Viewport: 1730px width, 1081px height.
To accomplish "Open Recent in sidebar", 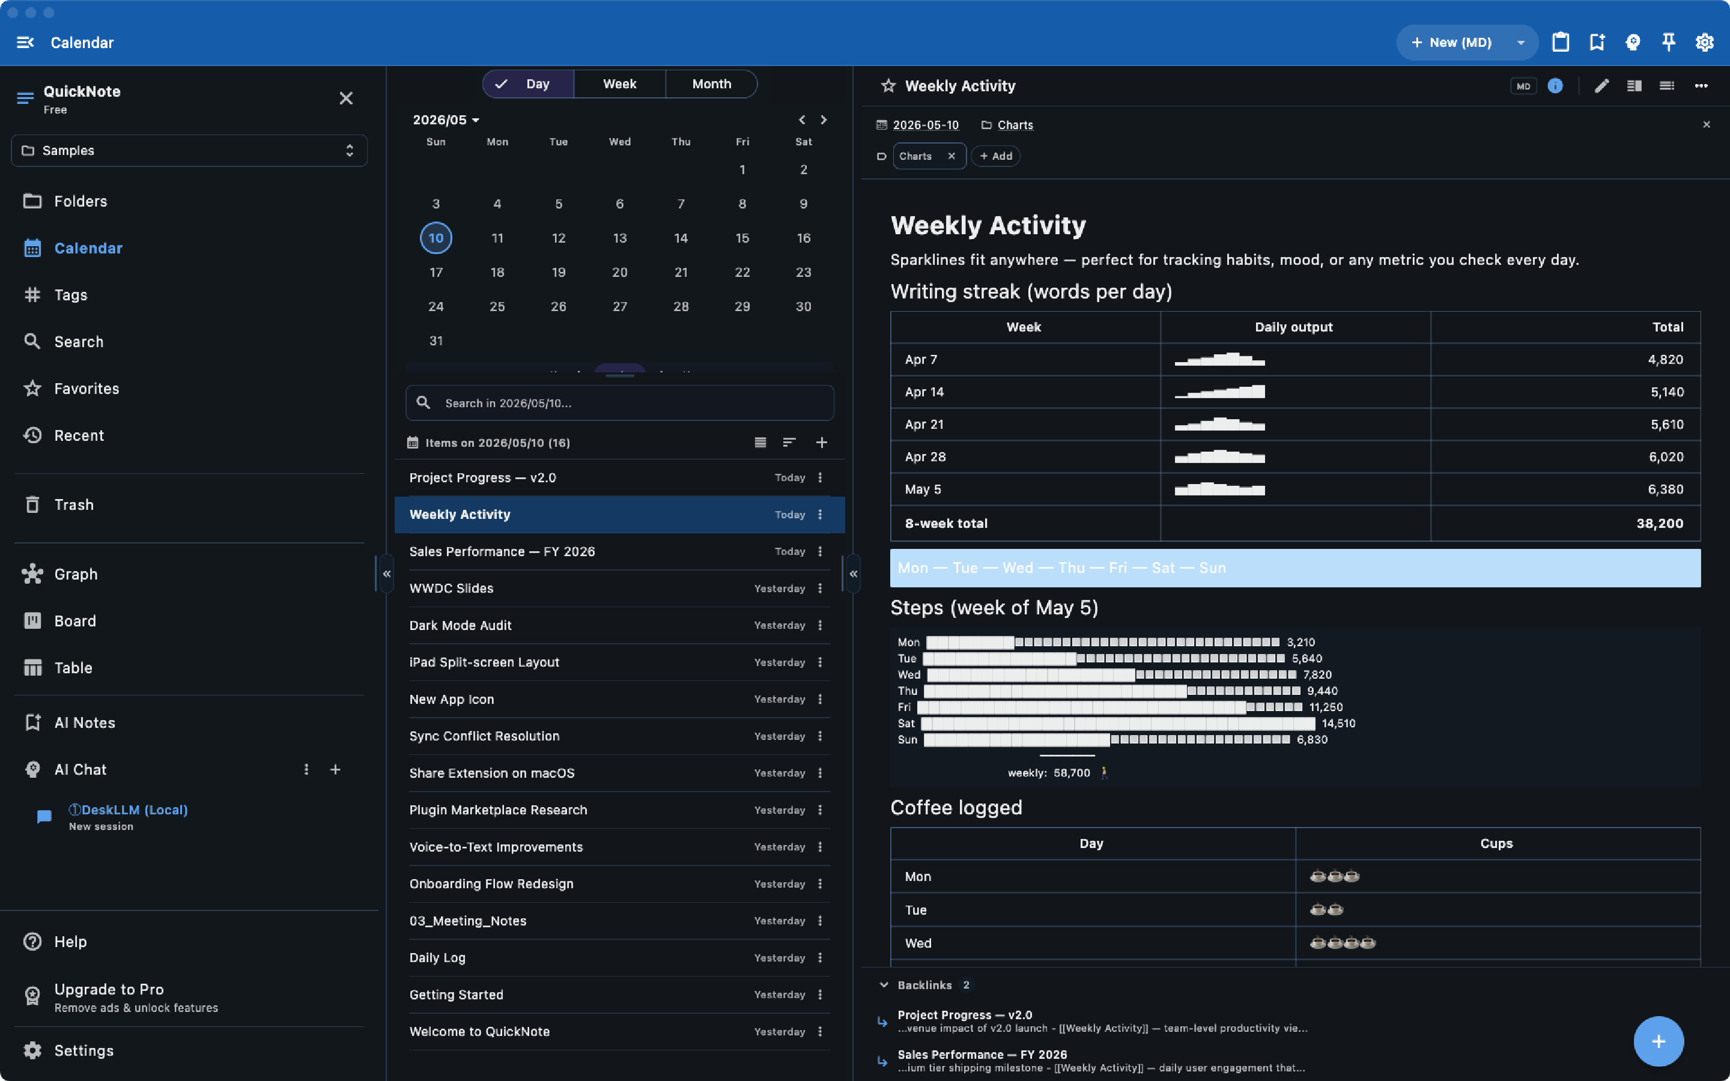I will coord(189,435).
